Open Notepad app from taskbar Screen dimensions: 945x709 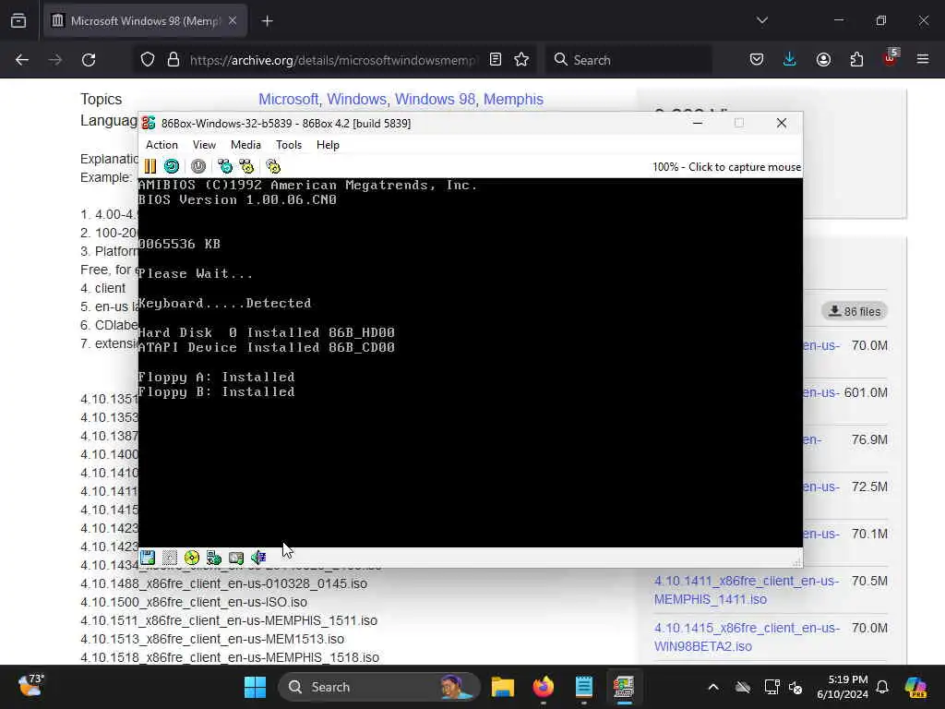584,687
